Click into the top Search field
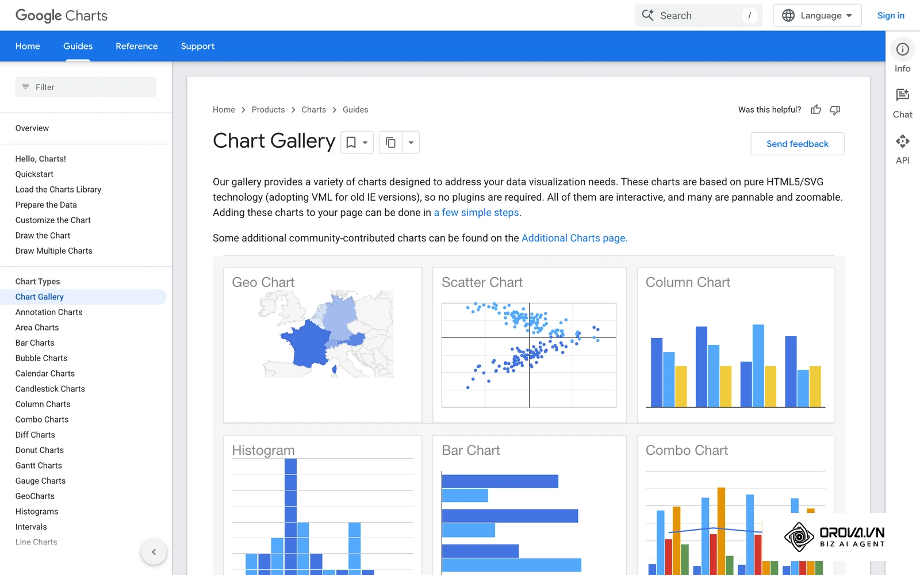This screenshot has width=920, height=575. click(x=699, y=16)
